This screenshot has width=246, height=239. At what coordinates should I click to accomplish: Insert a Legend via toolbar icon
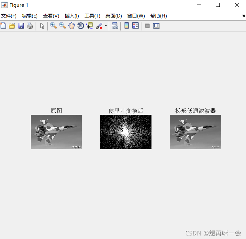click(x=136, y=26)
